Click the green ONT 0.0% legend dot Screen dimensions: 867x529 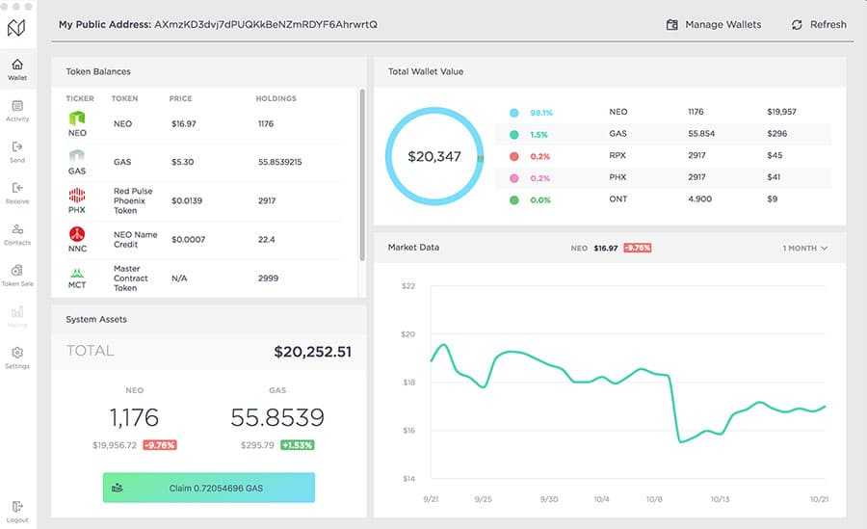click(x=513, y=199)
